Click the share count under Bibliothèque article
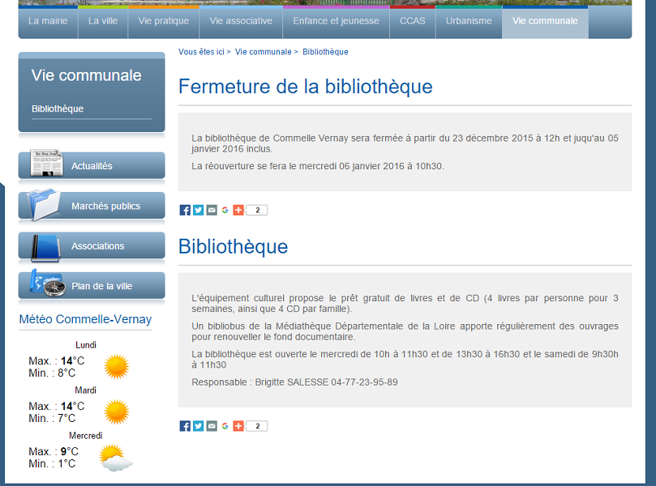656x486 pixels. (257, 426)
